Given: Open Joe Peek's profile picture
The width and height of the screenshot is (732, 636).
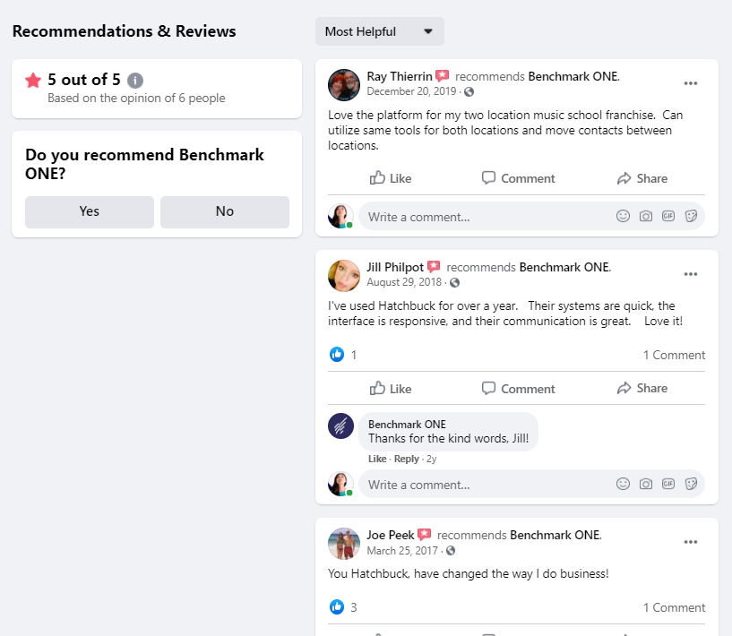Looking at the screenshot, I should [x=344, y=544].
